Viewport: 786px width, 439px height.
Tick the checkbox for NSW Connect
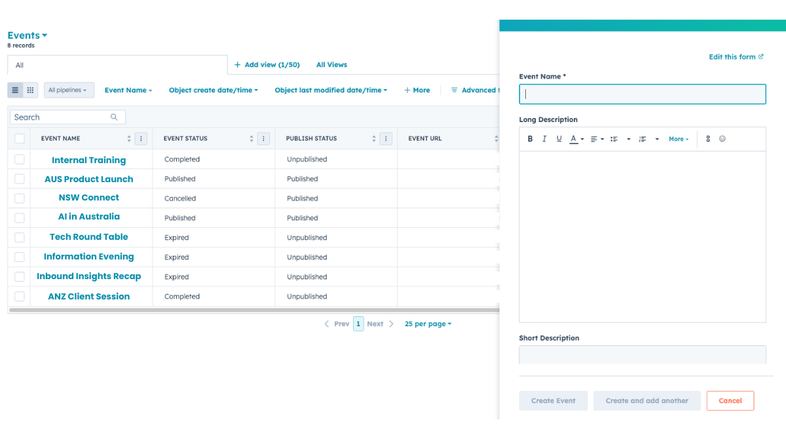[x=20, y=198]
